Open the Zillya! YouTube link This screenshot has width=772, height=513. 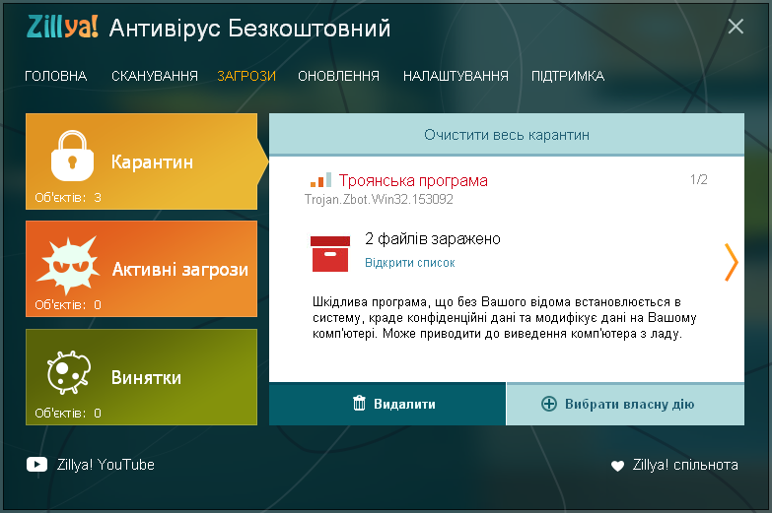[x=105, y=465]
